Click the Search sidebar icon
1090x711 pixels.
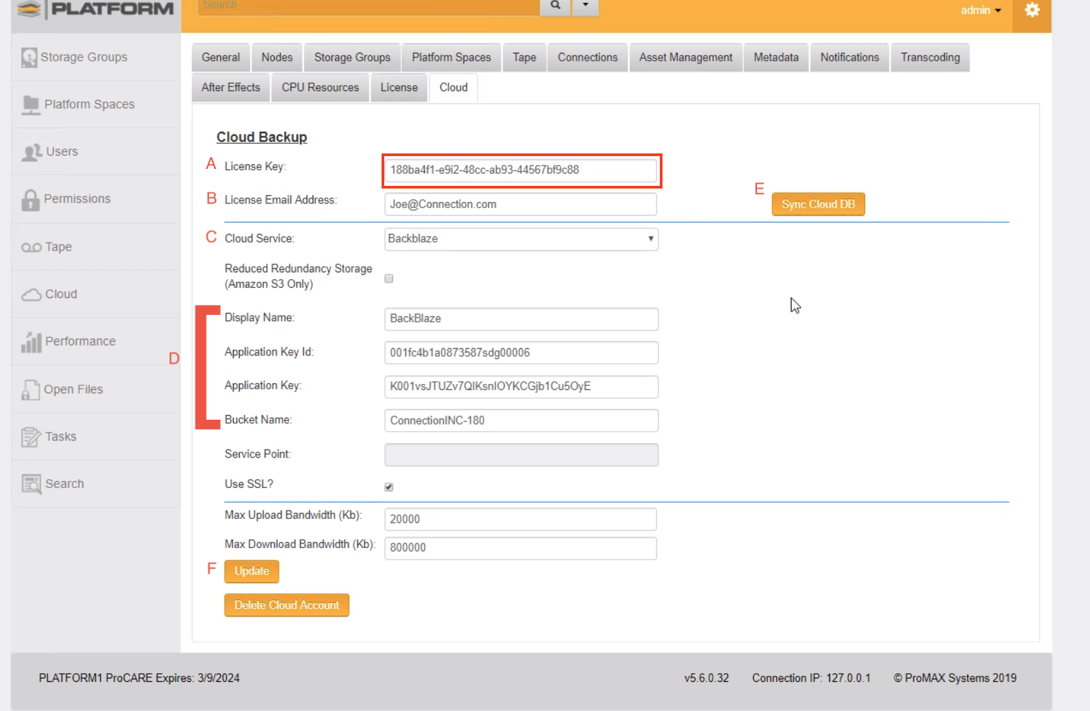[31, 484]
